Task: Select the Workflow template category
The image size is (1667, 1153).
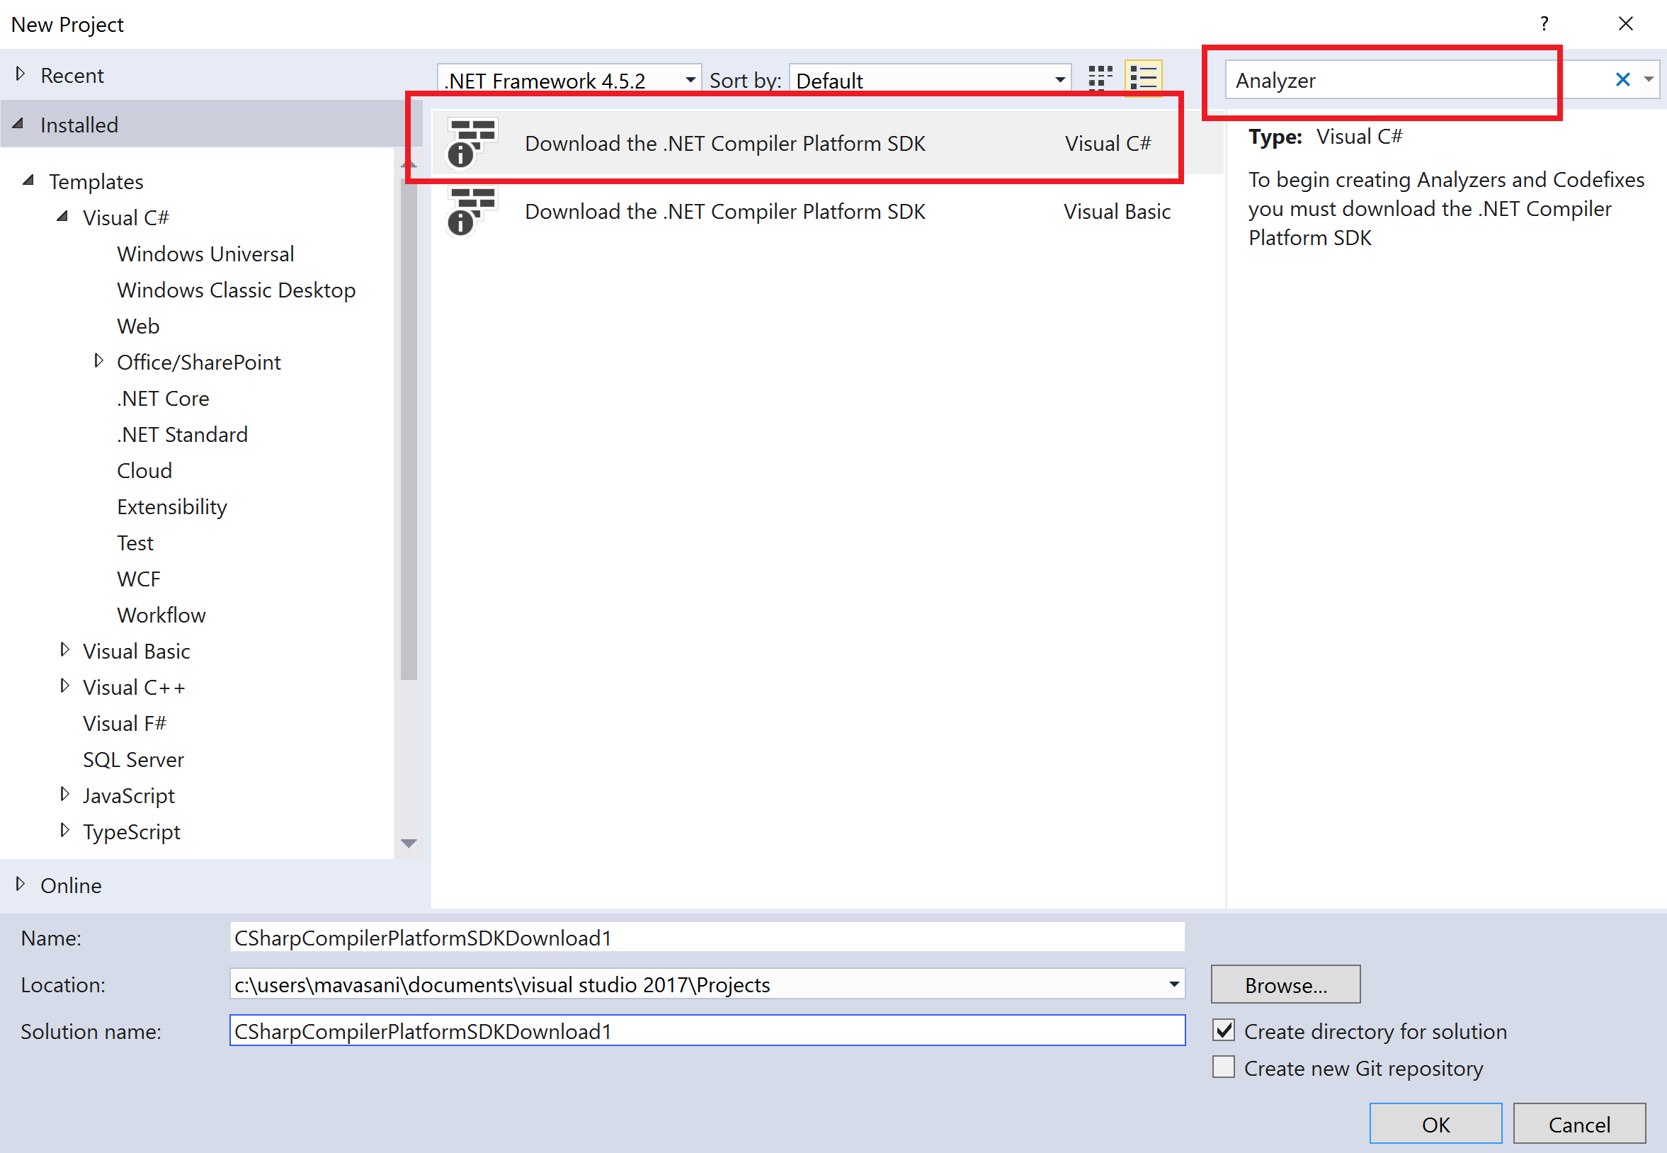Action: 161,615
